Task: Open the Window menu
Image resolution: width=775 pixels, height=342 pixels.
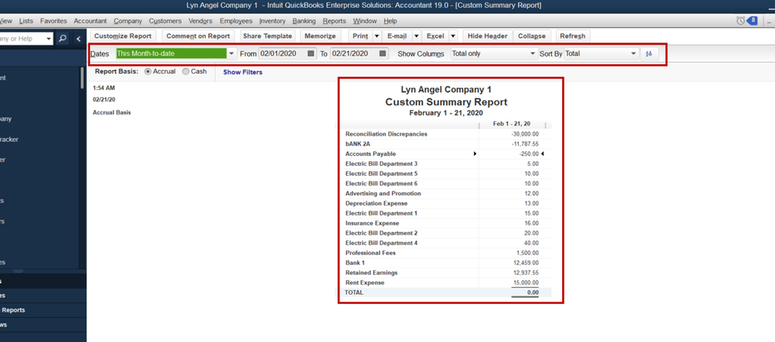Action: point(365,21)
